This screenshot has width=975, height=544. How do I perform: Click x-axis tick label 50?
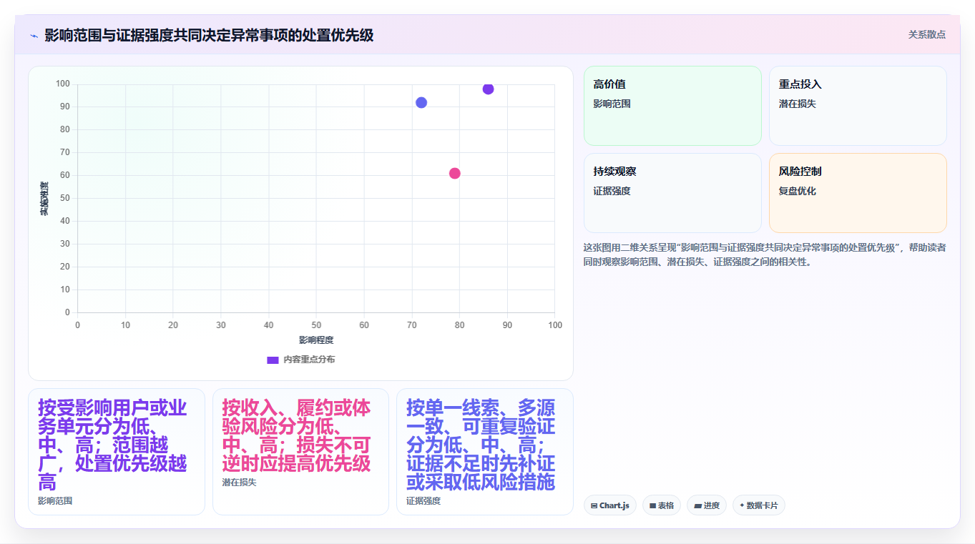tap(316, 325)
